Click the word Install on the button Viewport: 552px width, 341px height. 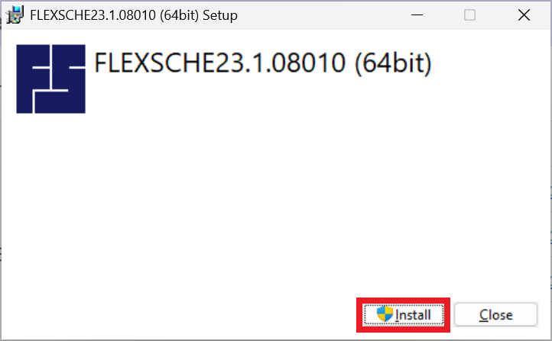point(413,315)
